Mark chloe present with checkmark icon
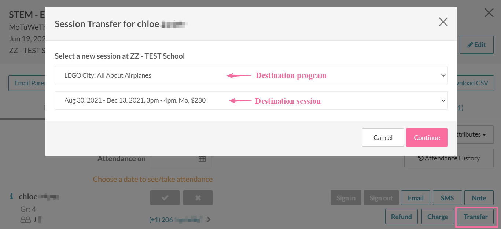The width and height of the screenshot is (501, 229). (x=165, y=198)
